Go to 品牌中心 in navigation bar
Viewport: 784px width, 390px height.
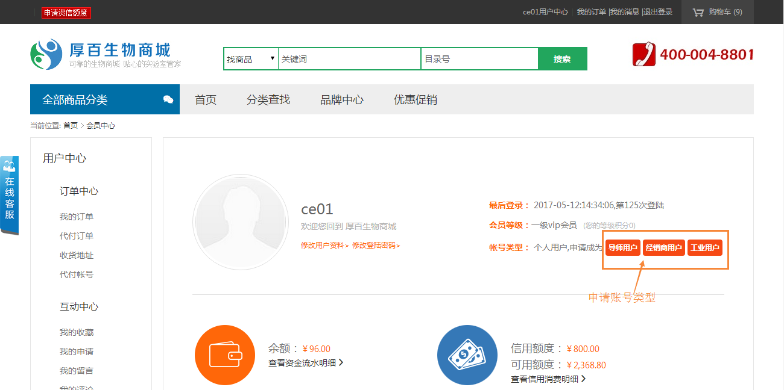tap(342, 100)
